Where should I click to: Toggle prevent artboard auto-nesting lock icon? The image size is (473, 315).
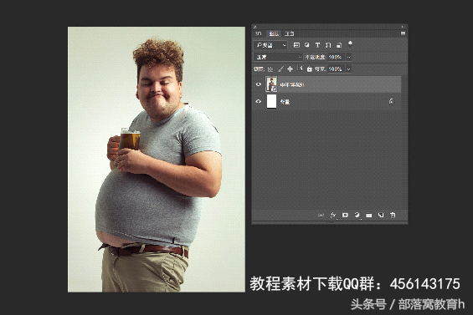click(300, 69)
